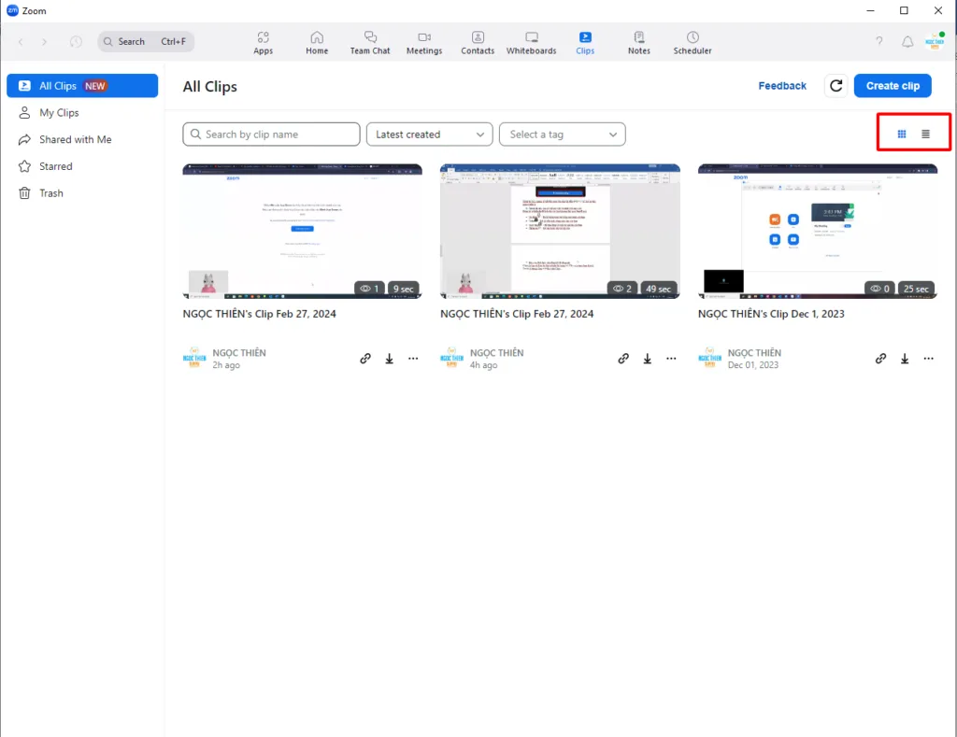This screenshot has width=957, height=737.
Task: Open the Feedback link
Action: pyautogui.click(x=782, y=86)
